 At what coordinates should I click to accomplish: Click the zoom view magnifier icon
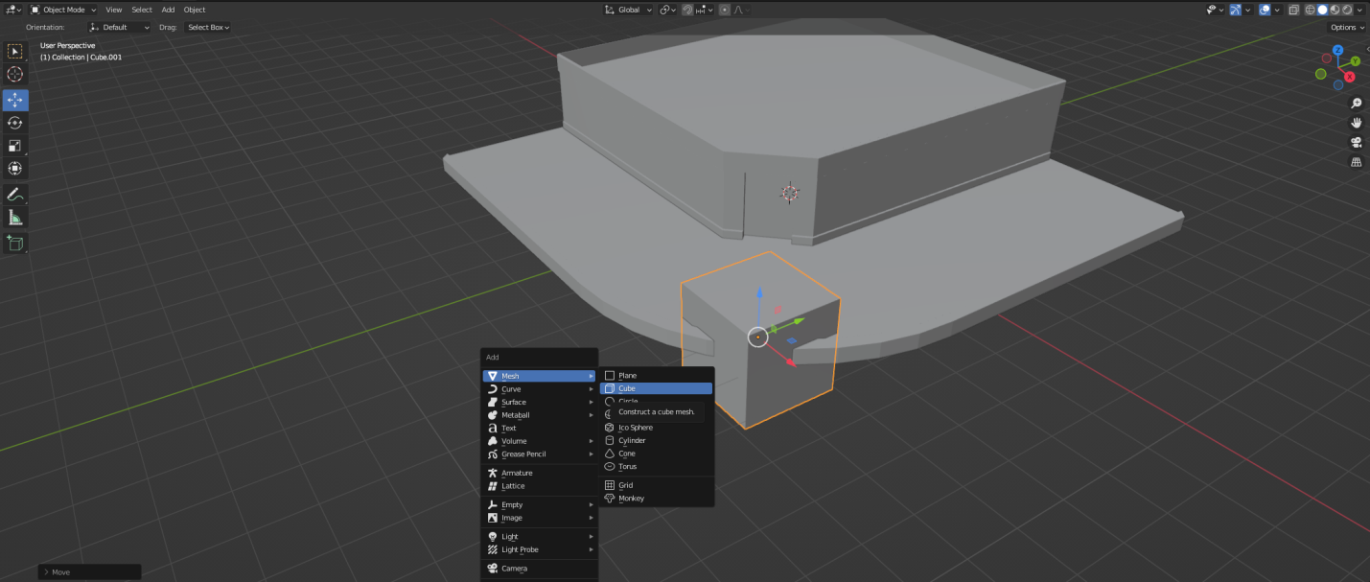(x=1357, y=103)
